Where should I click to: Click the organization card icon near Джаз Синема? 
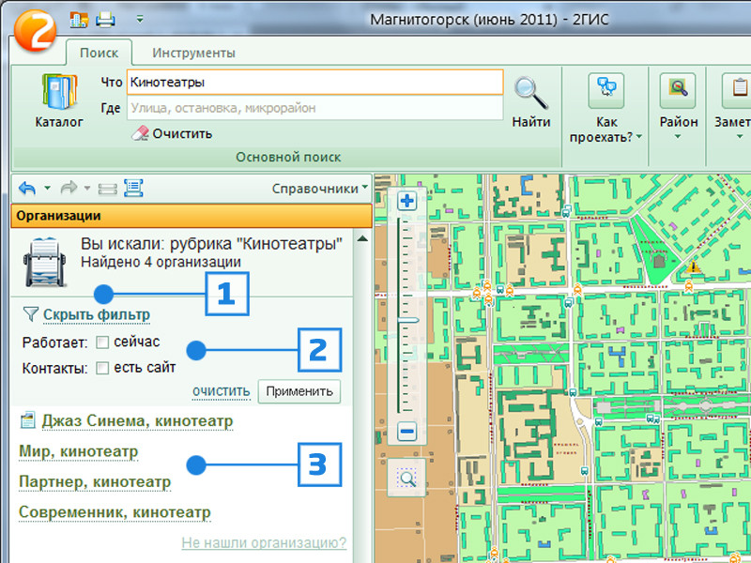click(28, 420)
